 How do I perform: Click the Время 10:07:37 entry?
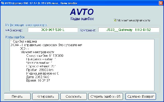[38, 81]
